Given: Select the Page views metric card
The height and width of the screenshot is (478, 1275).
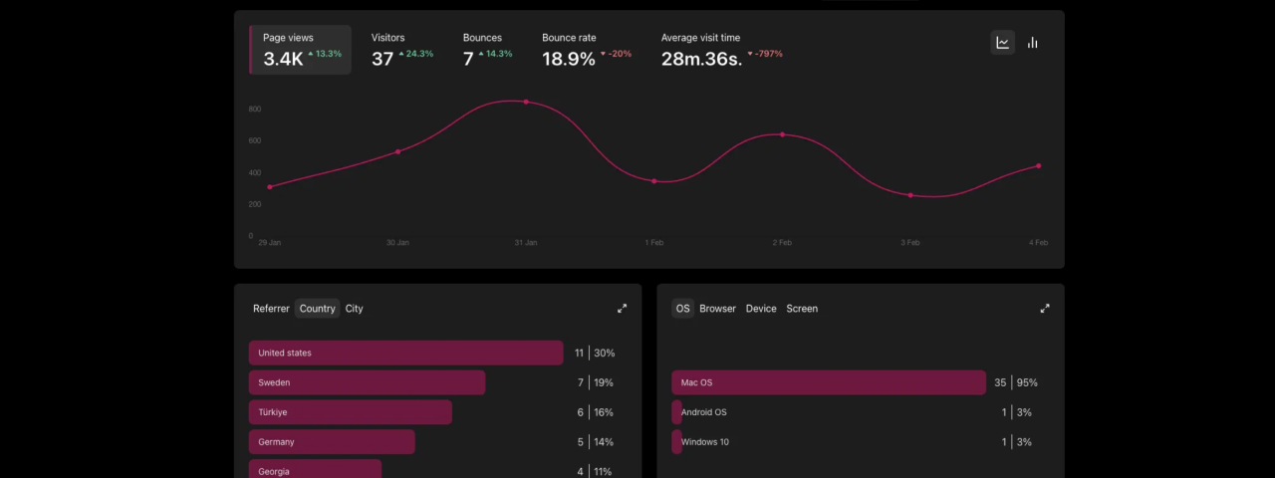Looking at the screenshot, I should coord(300,50).
